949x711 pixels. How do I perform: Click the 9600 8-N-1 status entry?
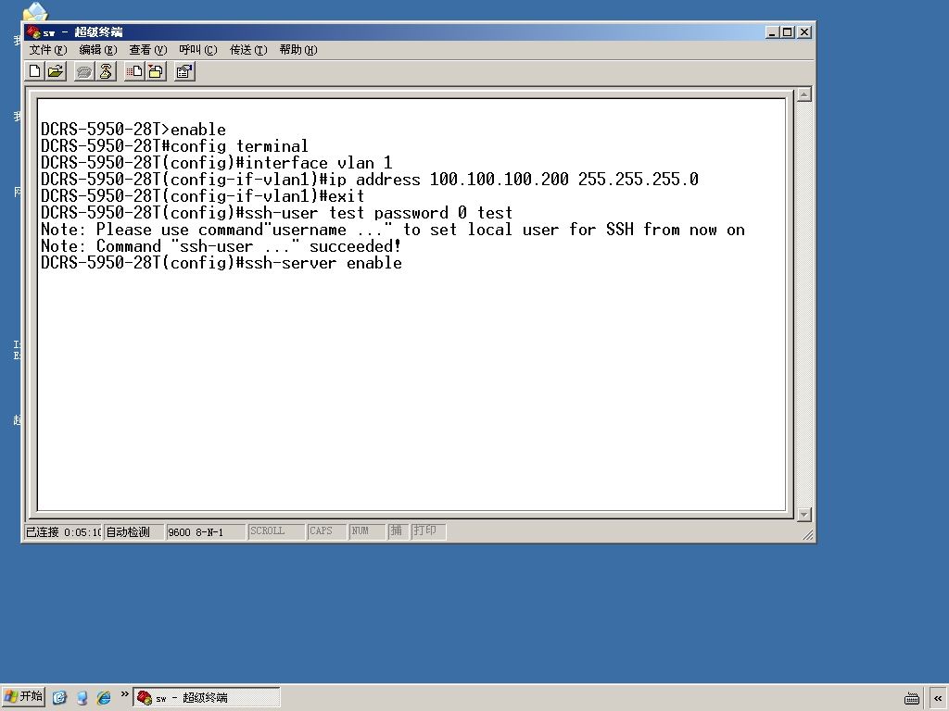point(206,531)
